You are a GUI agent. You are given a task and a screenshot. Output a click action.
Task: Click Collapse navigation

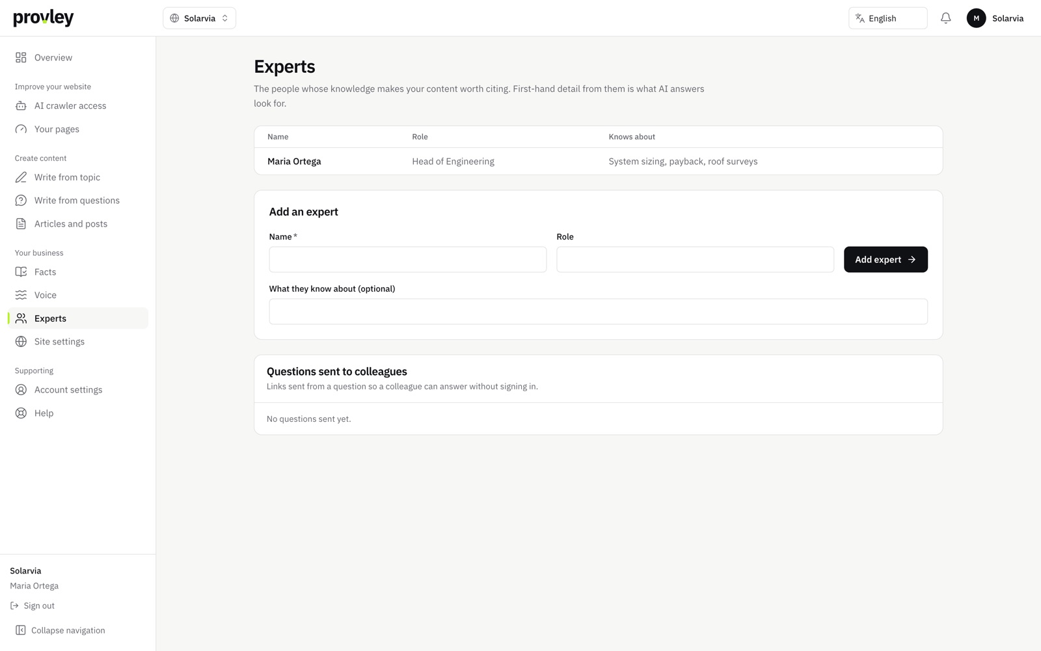[61, 630]
